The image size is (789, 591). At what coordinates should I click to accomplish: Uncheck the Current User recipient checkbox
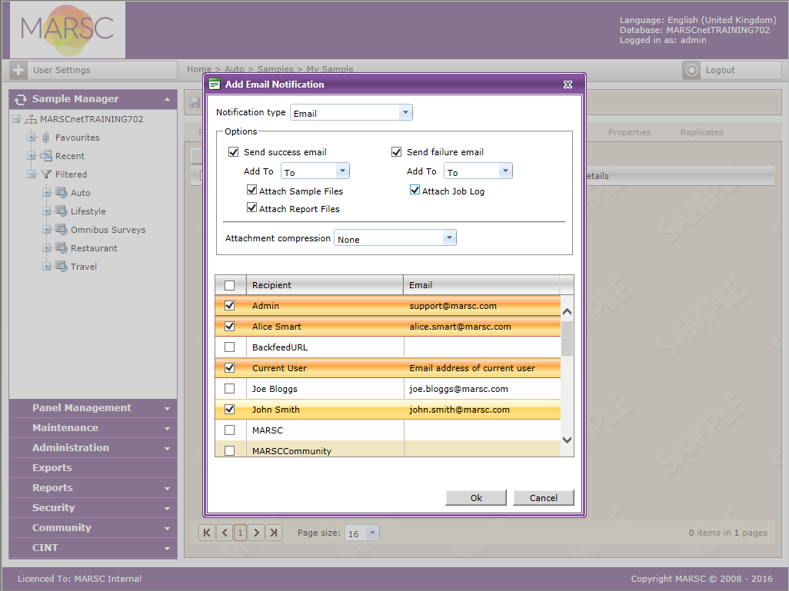coord(229,367)
